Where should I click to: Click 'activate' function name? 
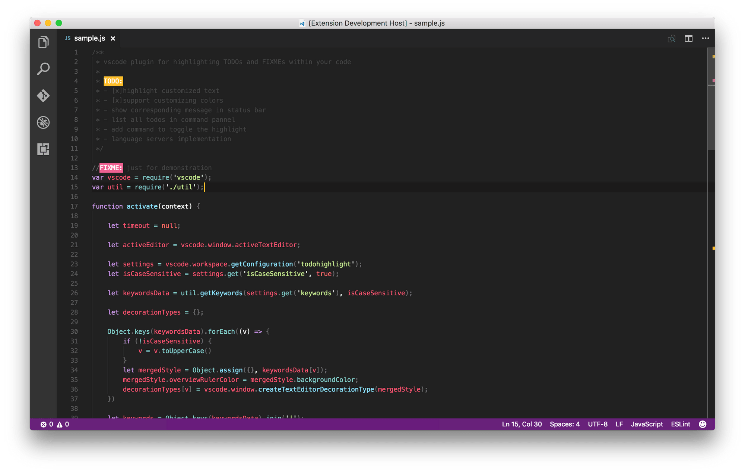(x=142, y=206)
